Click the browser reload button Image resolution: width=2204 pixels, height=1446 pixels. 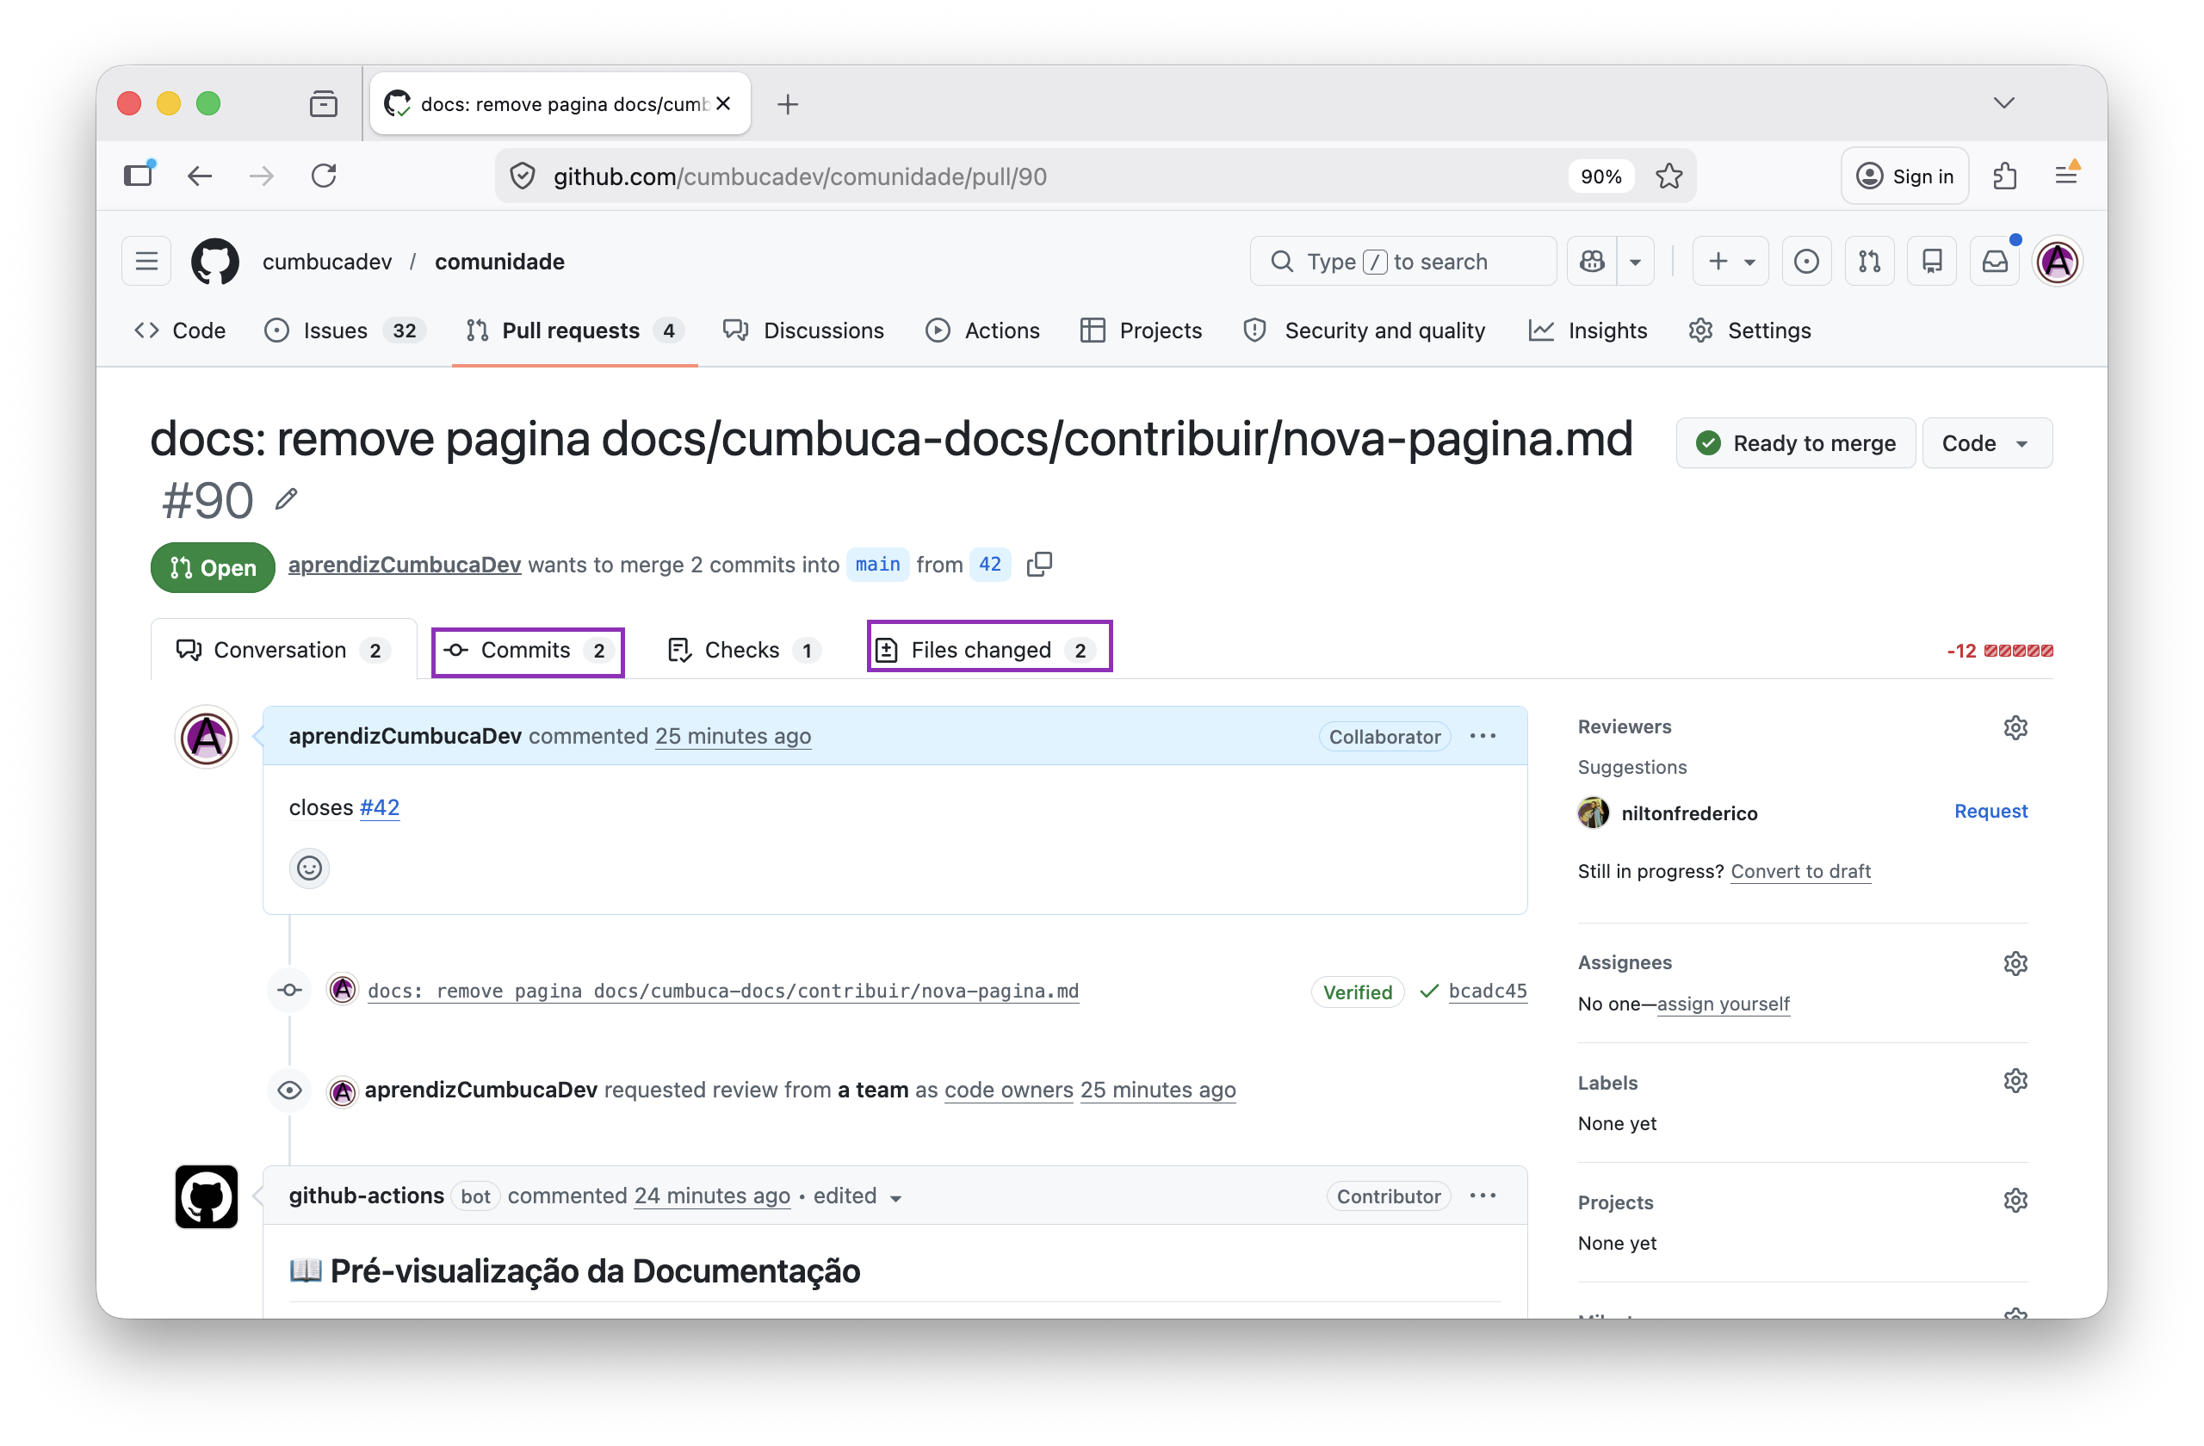click(x=323, y=176)
